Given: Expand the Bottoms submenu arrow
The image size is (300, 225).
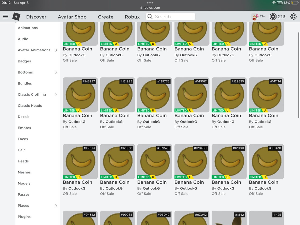Looking at the screenshot, I should point(56,72).
